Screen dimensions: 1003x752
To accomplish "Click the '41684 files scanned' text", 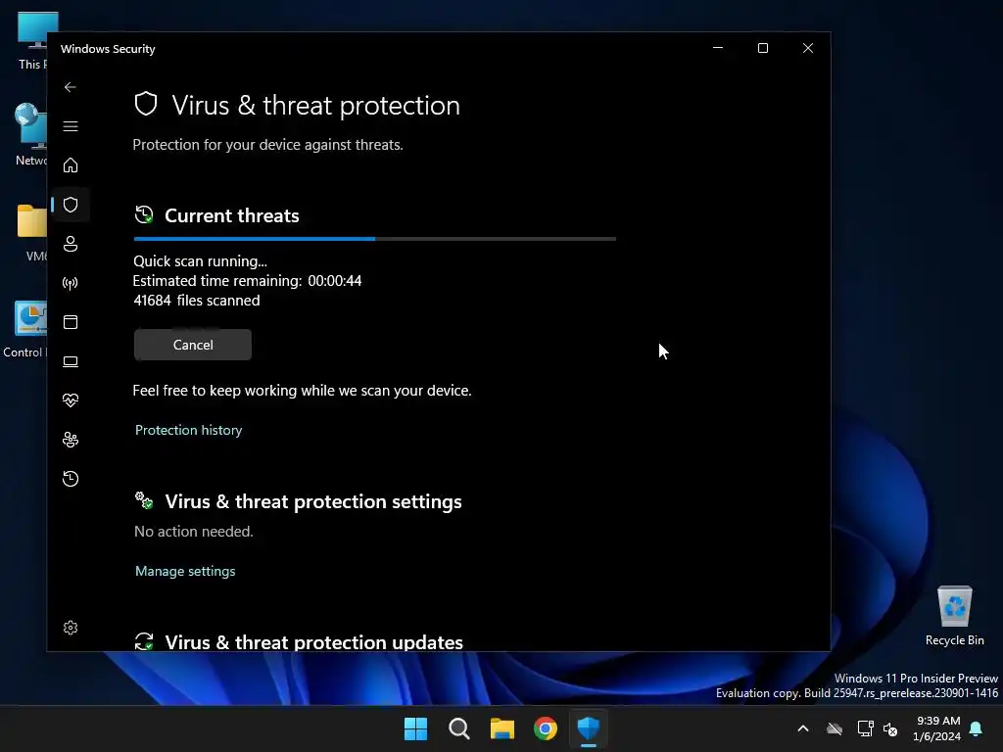I will click(x=196, y=301).
